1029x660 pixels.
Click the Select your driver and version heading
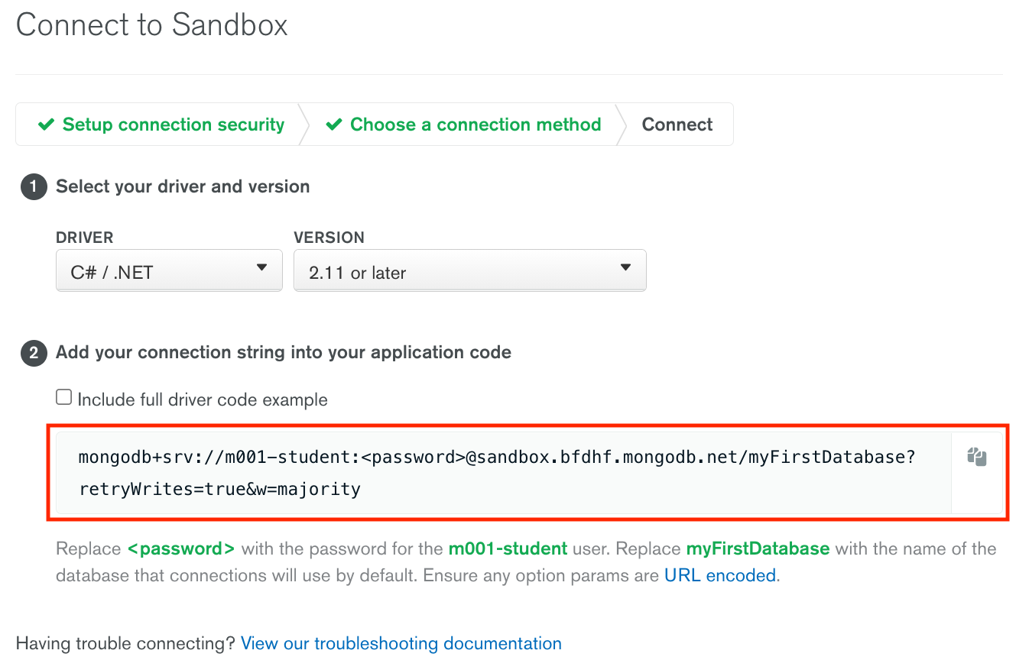point(183,186)
